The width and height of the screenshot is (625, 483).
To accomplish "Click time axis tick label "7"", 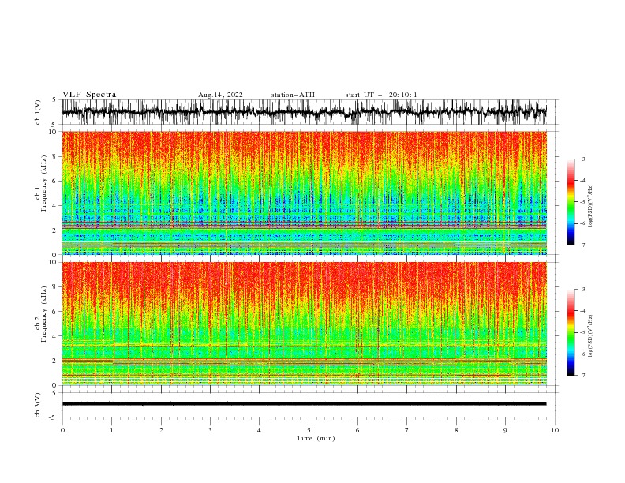I will [407, 430].
